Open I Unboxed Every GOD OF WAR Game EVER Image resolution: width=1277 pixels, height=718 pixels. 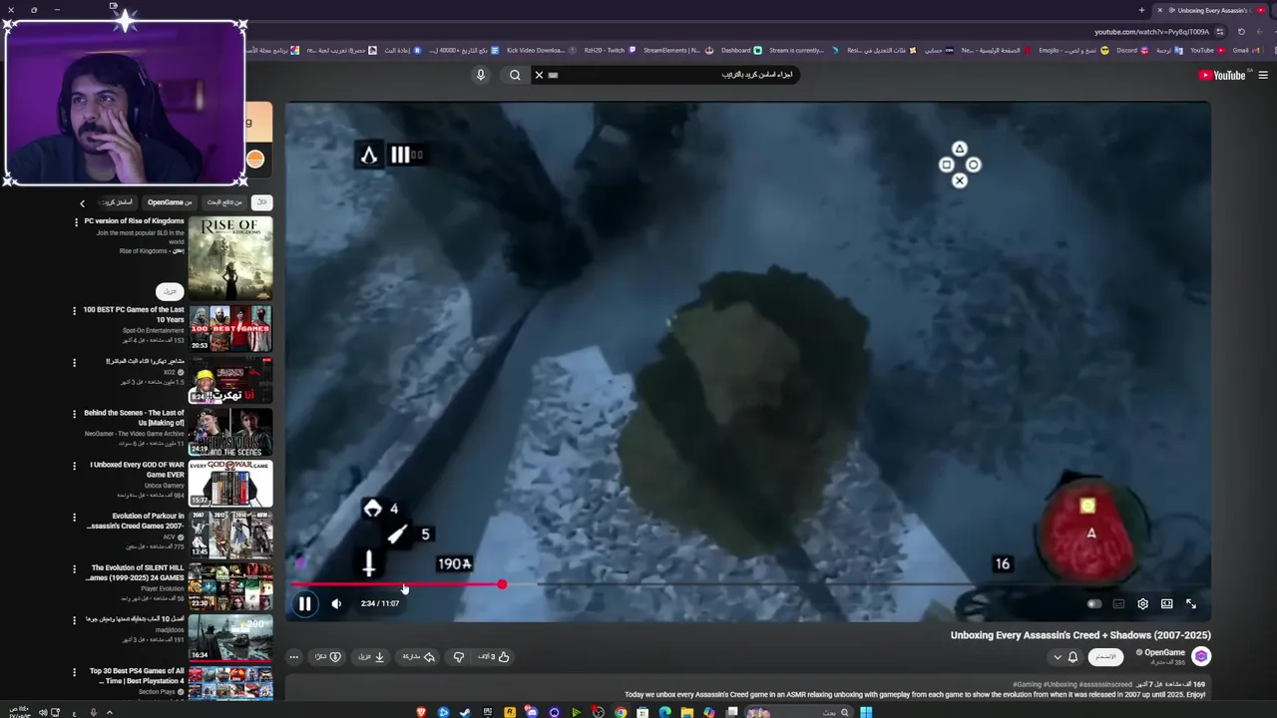(137, 470)
